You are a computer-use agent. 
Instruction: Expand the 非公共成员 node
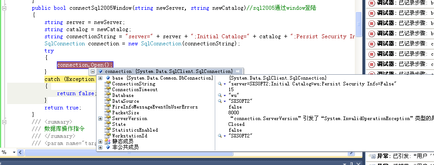click(100, 148)
